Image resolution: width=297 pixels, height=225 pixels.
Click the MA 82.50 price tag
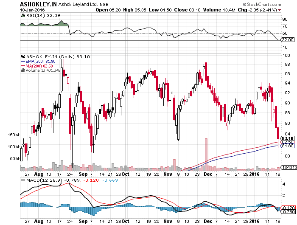click(288, 142)
